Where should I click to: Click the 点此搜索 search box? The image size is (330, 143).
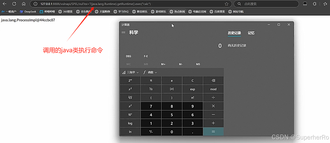click(x=266, y=4)
